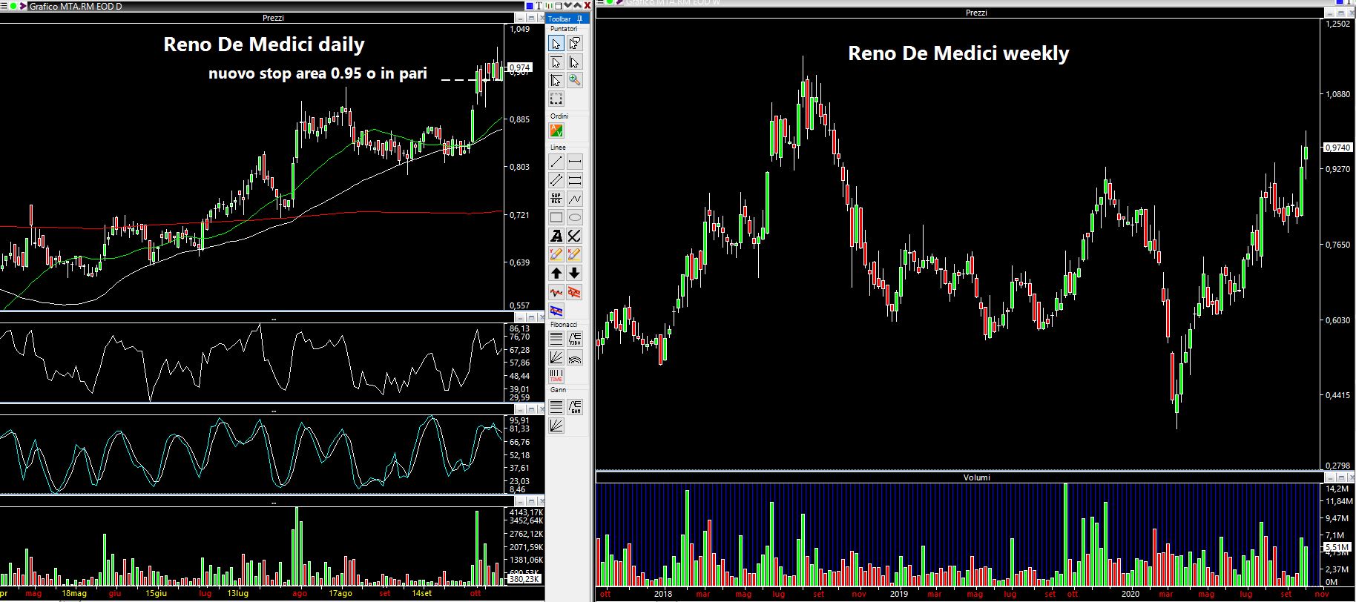Select the FIBO extension tool
This screenshot has height=602, width=1356.
(x=575, y=339)
